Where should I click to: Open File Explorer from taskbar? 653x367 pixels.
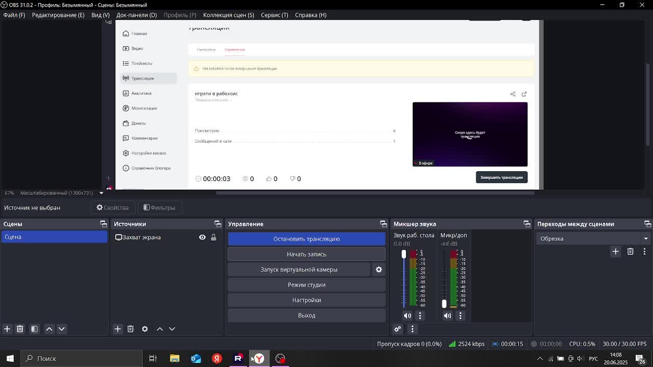[x=174, y=358]
